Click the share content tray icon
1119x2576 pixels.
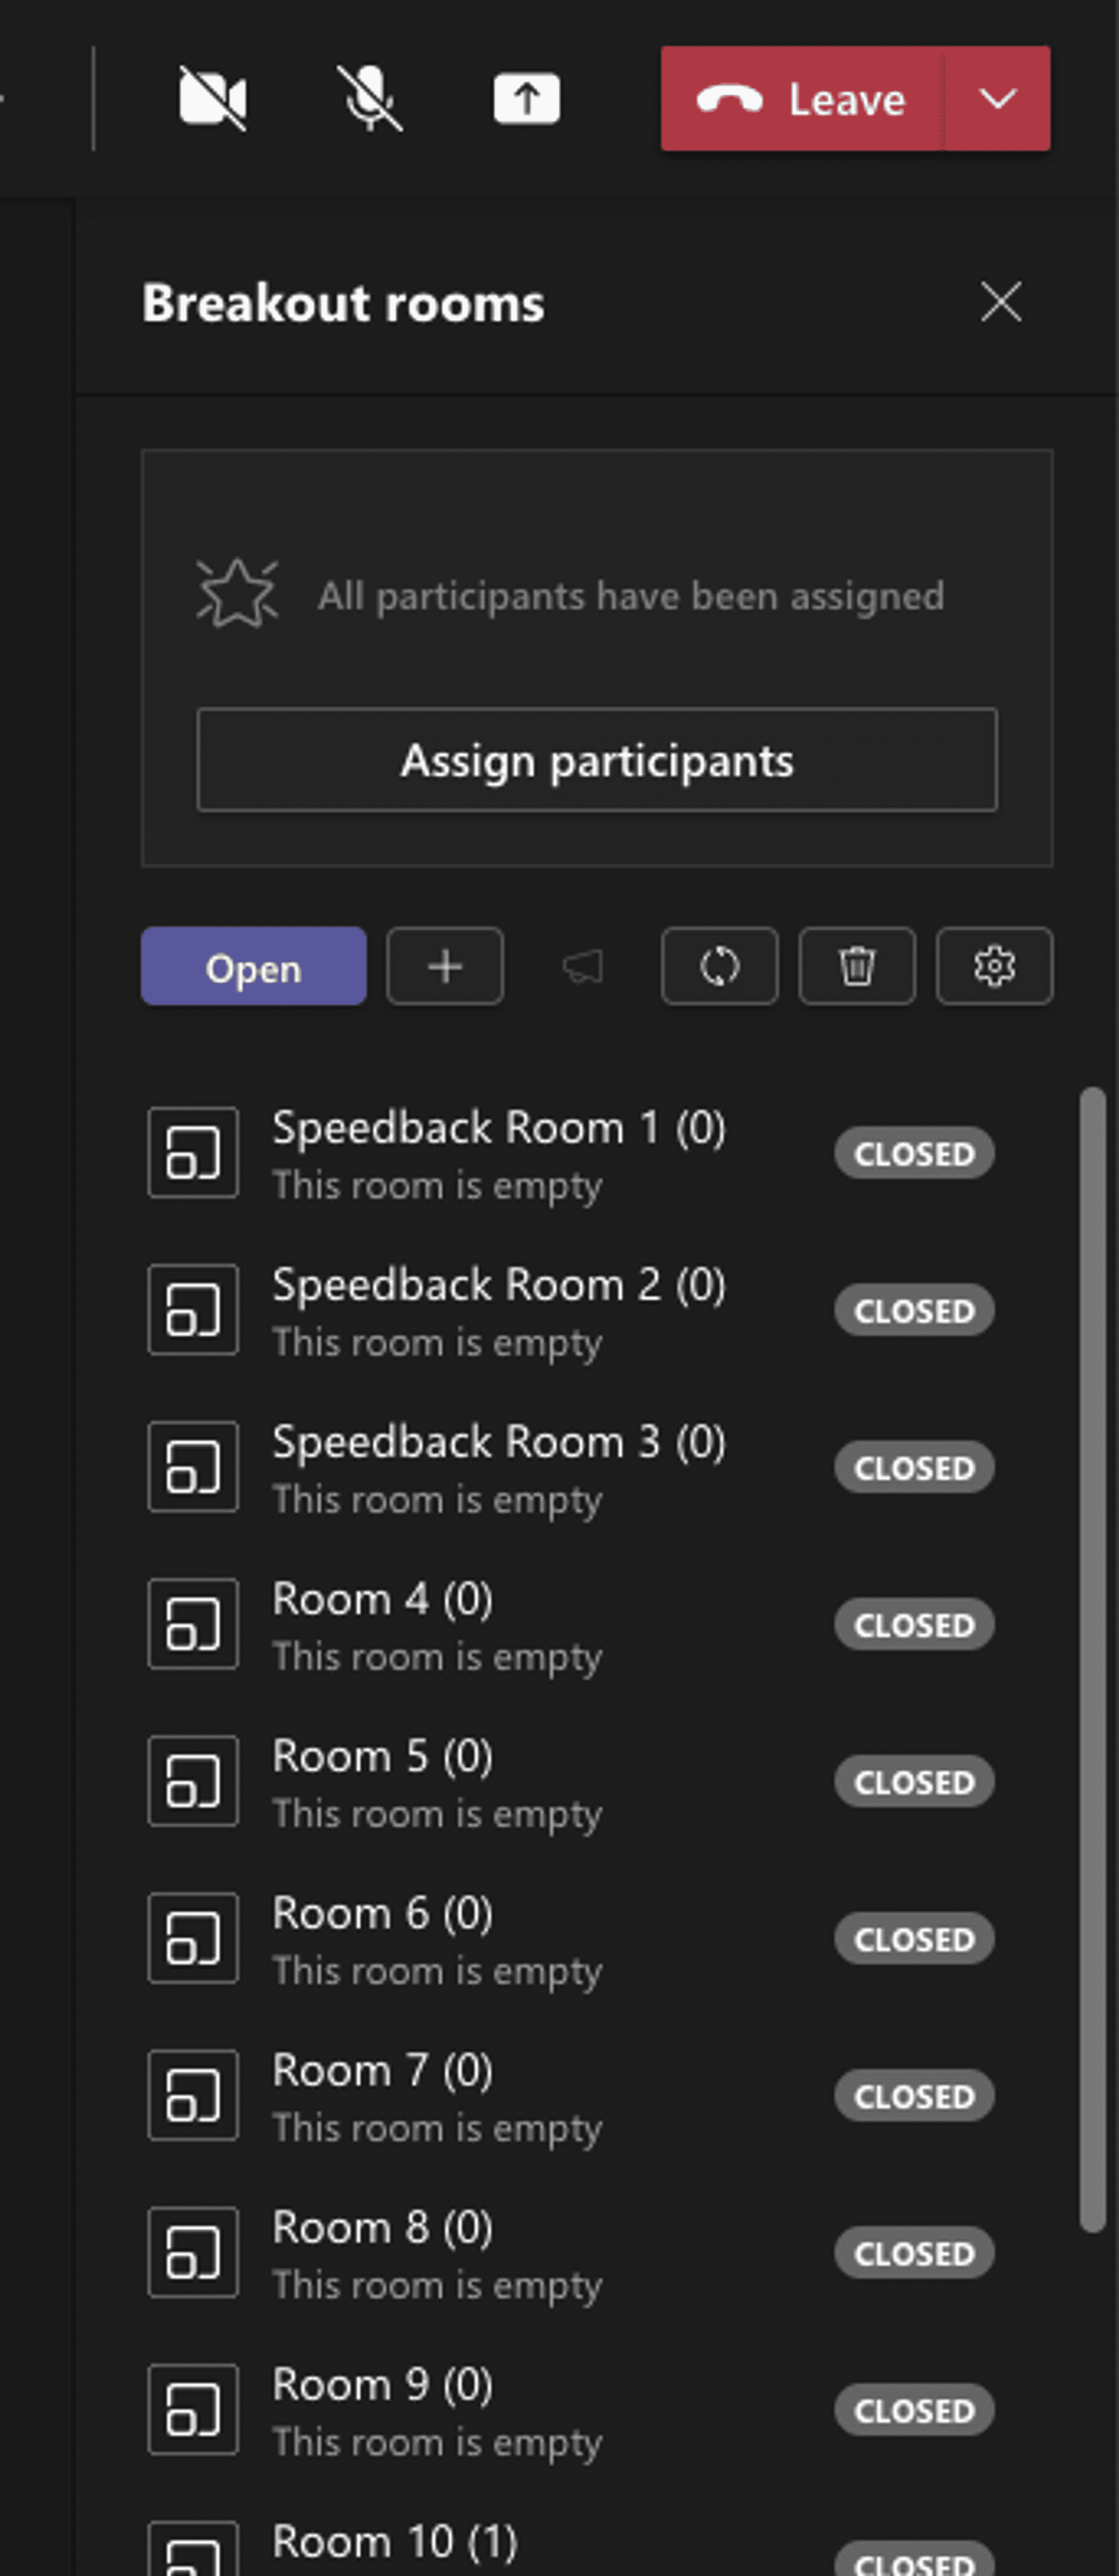(x=526, y=98)
